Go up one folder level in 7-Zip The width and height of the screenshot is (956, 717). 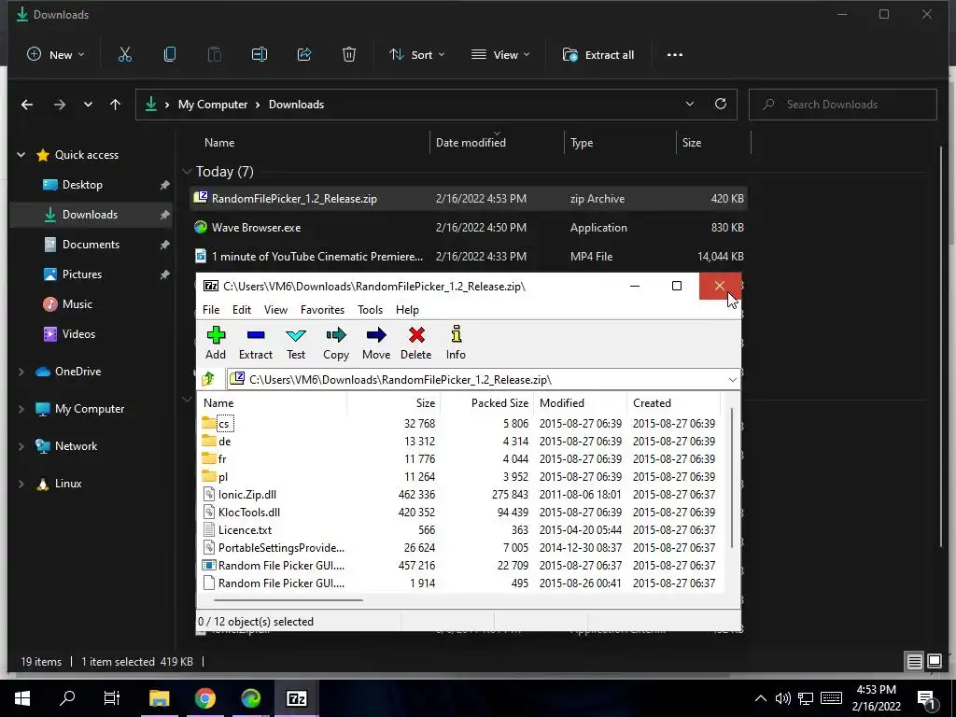(208, 379)
